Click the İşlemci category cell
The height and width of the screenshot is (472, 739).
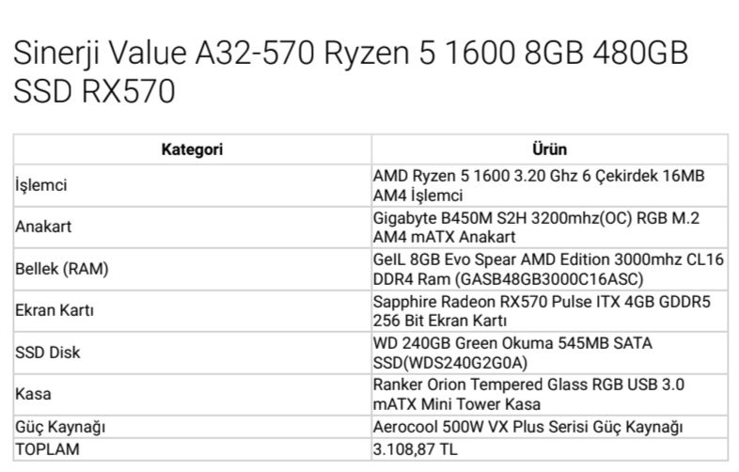point(193,186)
